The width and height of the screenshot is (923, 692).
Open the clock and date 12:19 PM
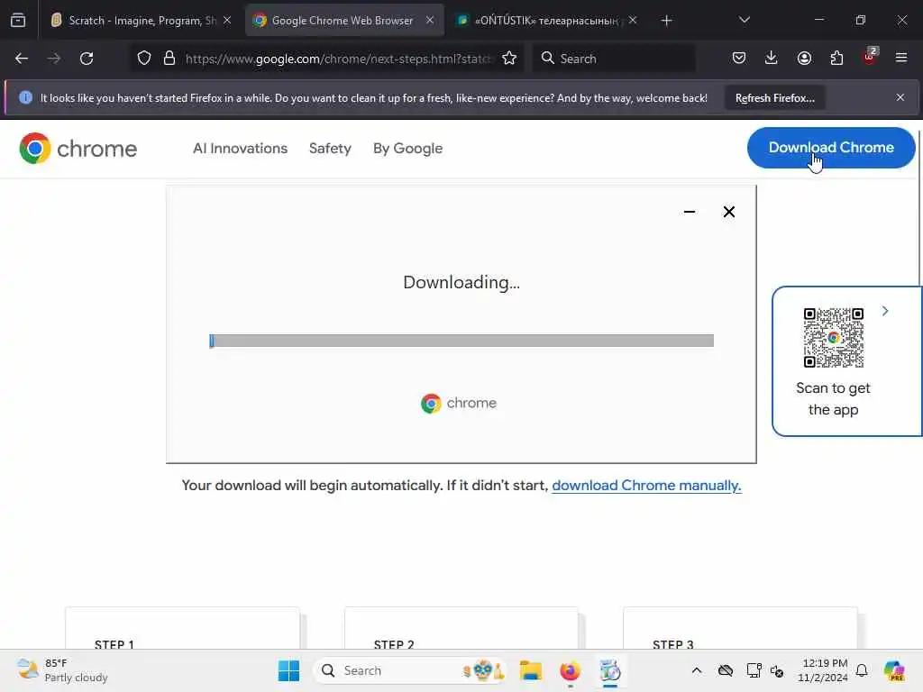tap(823, 670)
